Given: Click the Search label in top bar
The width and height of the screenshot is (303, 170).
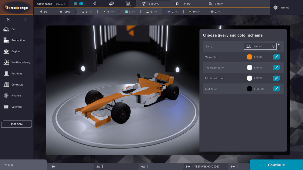Looking at the screenshot, I should point(219,4).
